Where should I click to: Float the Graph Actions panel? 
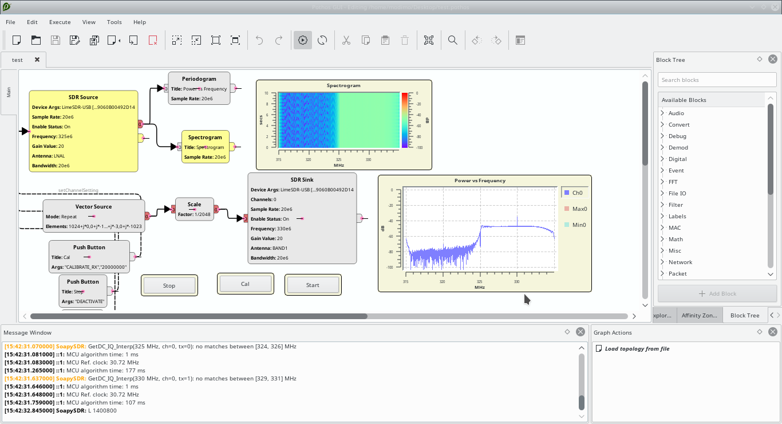click(760, 332)
